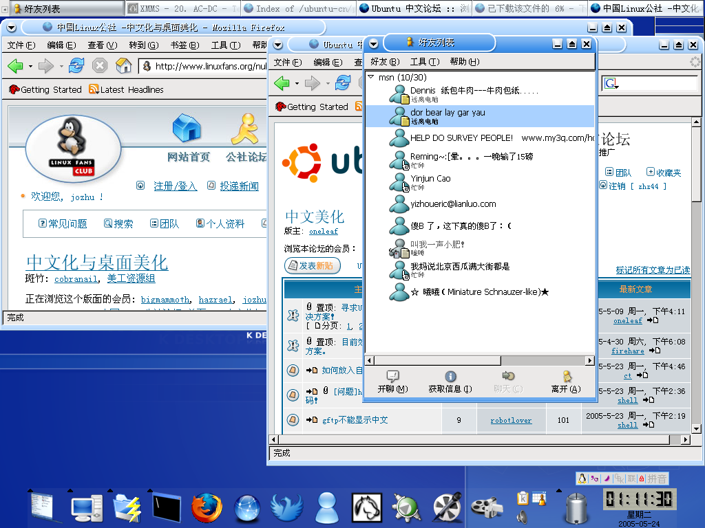The height and width of the screenshot is (528, 705).
Task: Click the orange Ubuntu logo
Action: click(302, 162)
